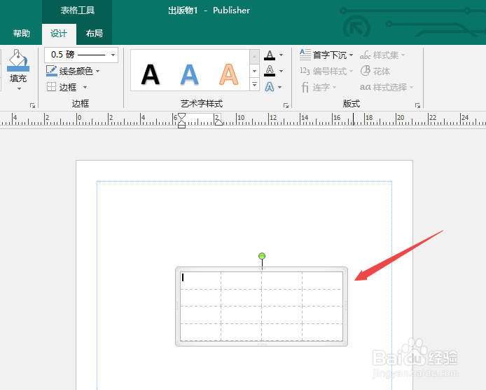This screenshot has height=390, width=486.
Task: Click the first-line indent marker on ruler
Action: 182,116
